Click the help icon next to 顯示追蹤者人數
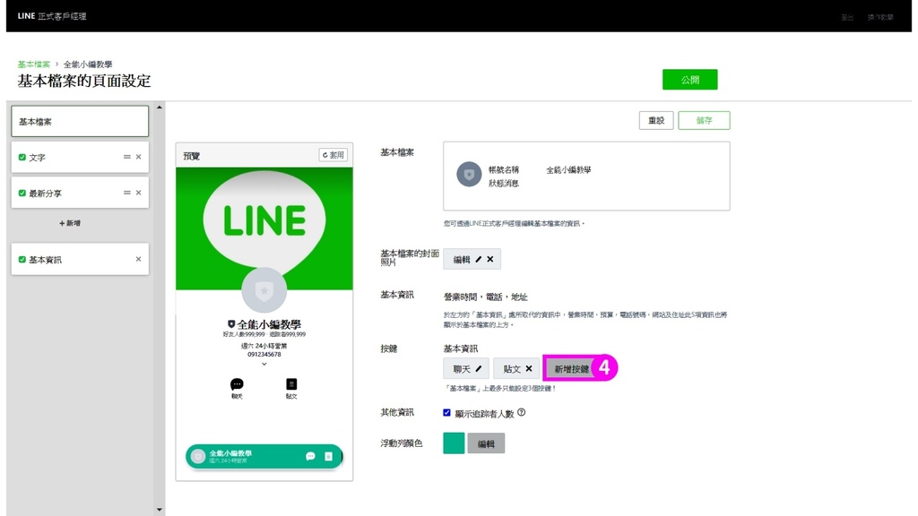Viewport: 918px width, 516px height. [x=521, y=412]
